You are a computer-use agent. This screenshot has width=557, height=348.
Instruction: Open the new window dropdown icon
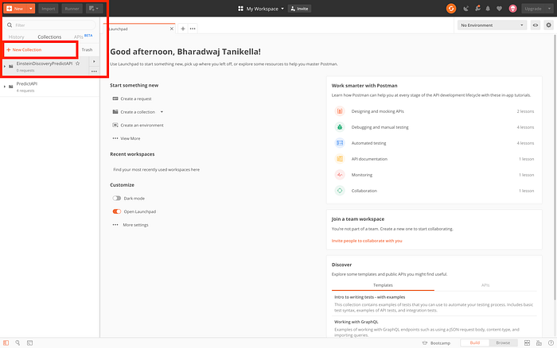[x=94, y=9]
